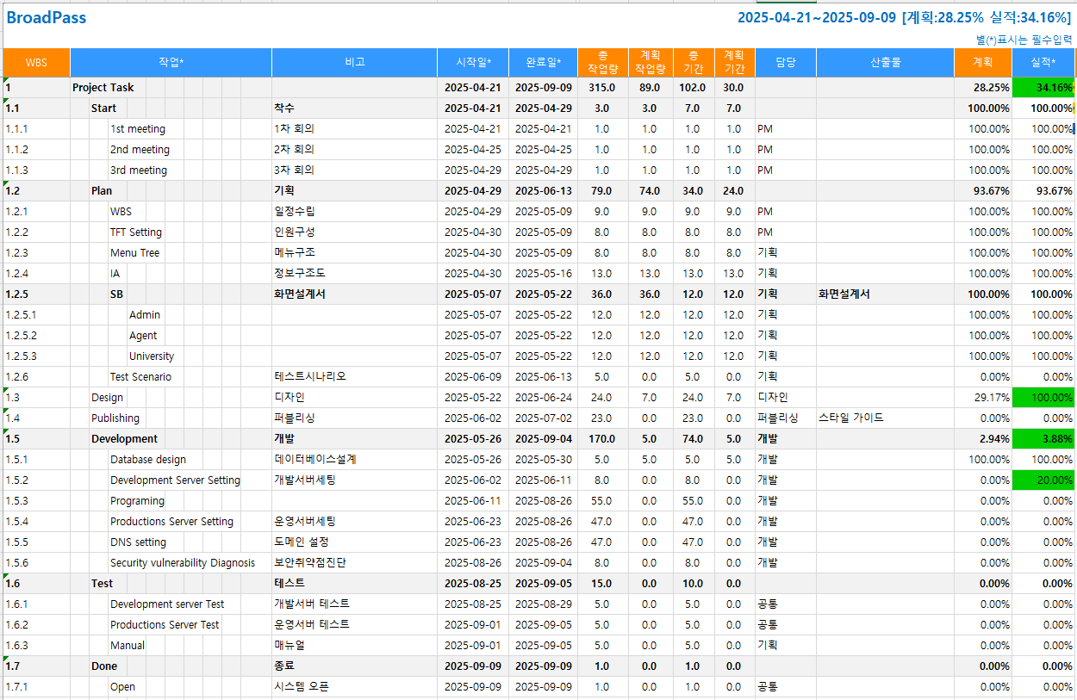Select the 담당 column header

pos(785,63)
